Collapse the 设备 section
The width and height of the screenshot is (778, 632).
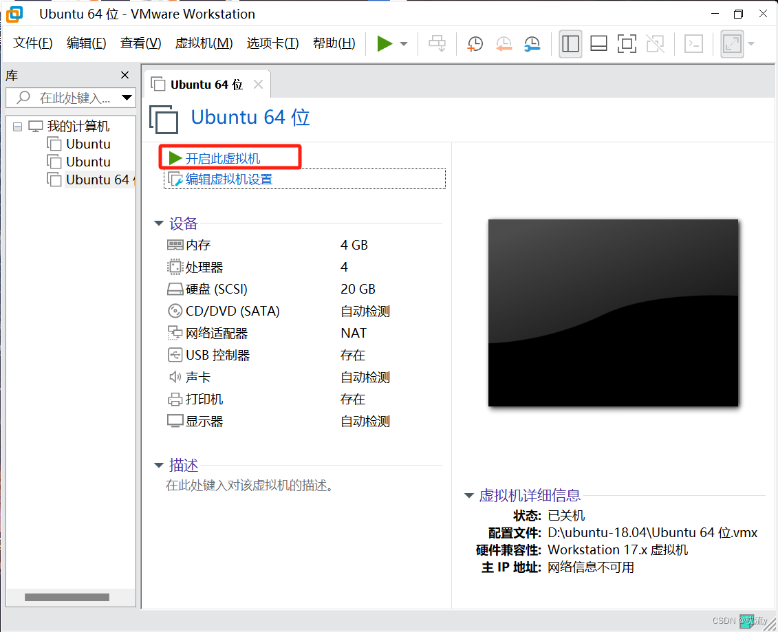coord(159,224)
